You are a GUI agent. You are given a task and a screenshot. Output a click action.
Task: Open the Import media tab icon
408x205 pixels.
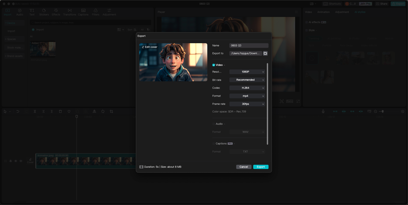coord(7,10)
